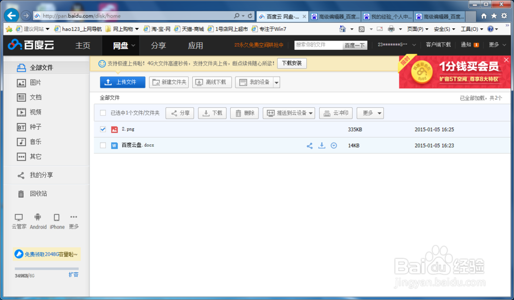
Task: Open the 安全(S) menu dropdown
Action: click(x=445, y=29)
